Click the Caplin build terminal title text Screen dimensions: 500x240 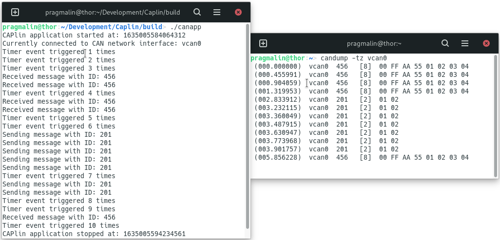[113, 13]
